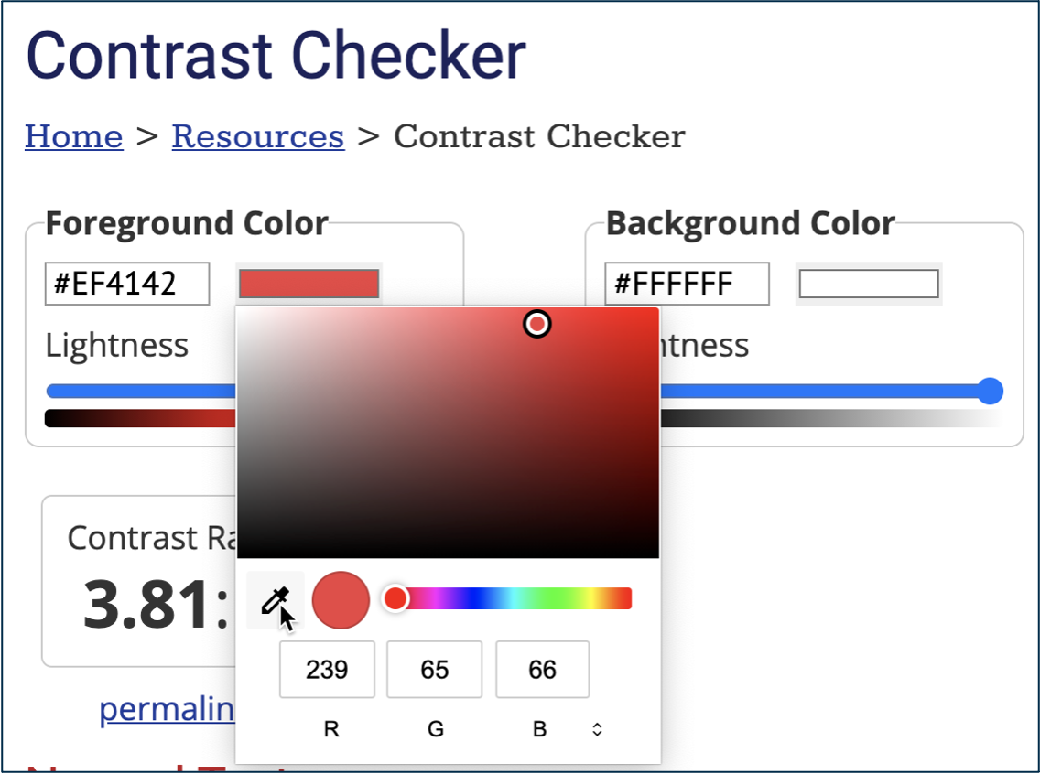Click the eyedropper tool icon
1040x774 pixels.
click(x=274, y=600)
